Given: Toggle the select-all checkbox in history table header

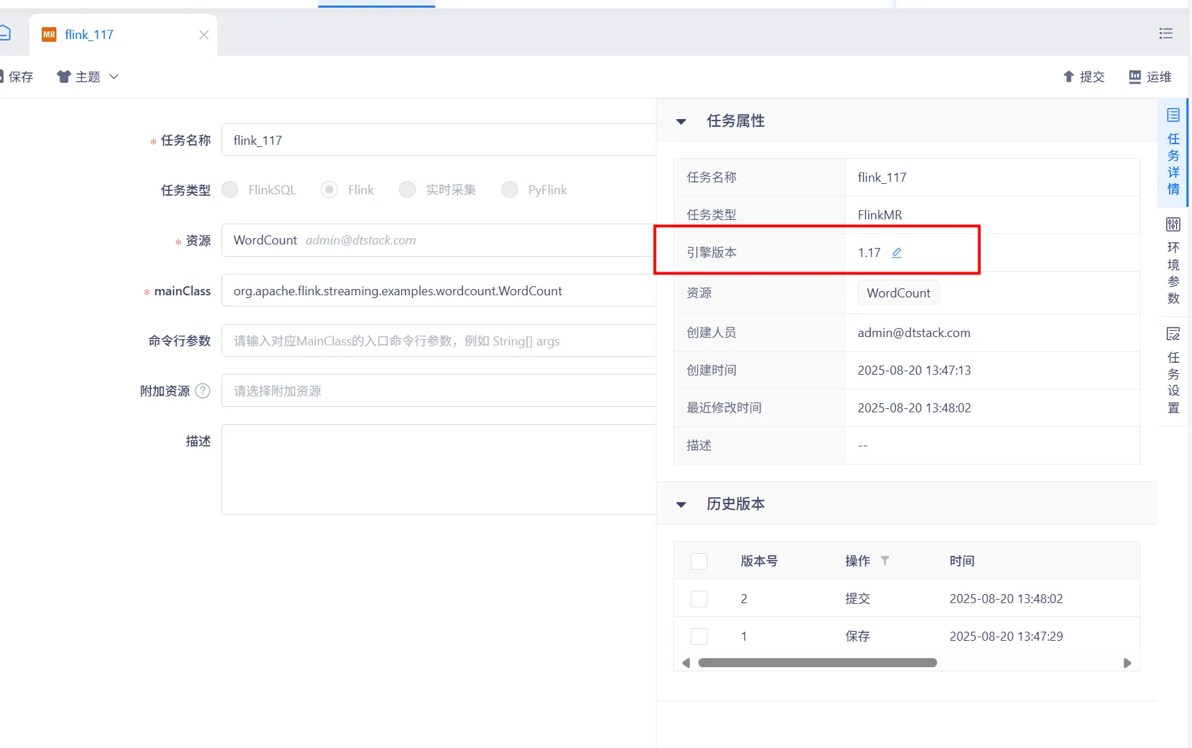Looking at the screenshot, I should [699, 561].
